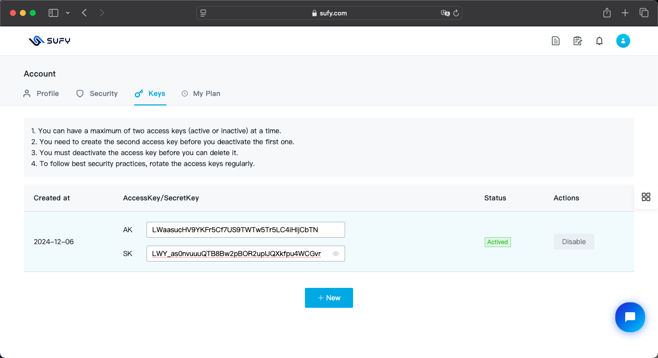
Task: Reload the page
Action: click(x=456, y=13)
